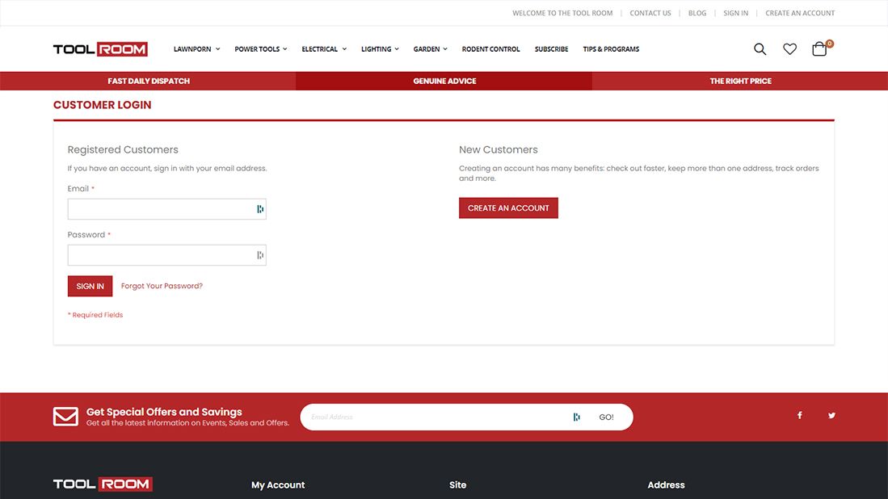
Task: Follow the Forgot Your Password link
Action: click(162, 286)
